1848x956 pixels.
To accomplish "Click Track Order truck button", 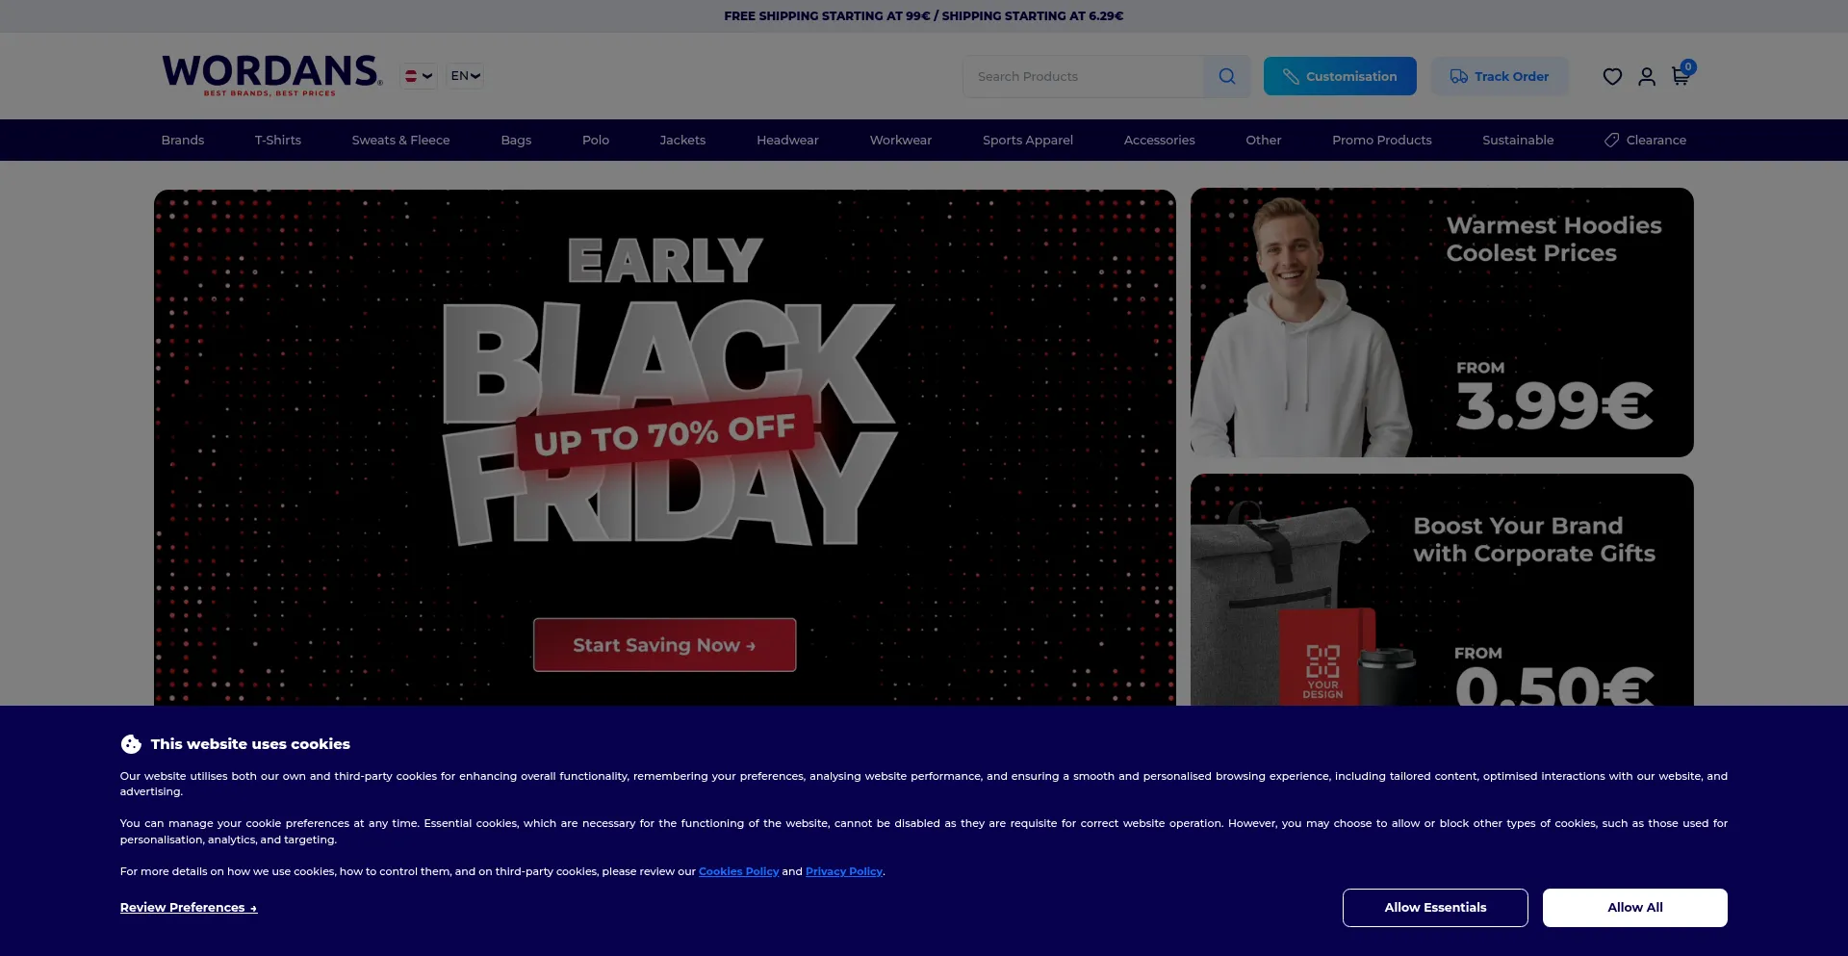I will (1500, 76).
